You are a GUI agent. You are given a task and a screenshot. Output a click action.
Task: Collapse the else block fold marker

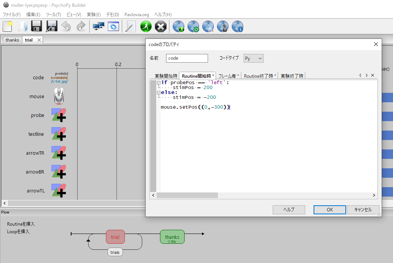pos(158,92)
